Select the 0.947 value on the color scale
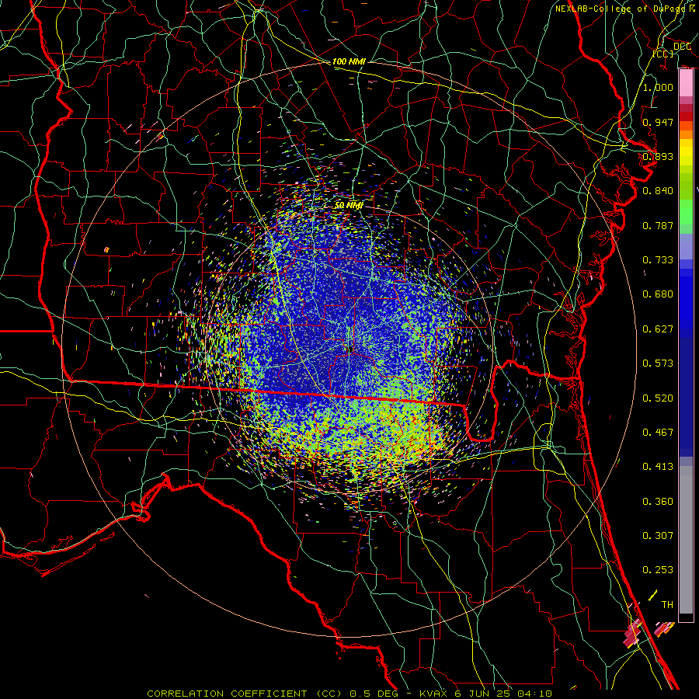 658,122
